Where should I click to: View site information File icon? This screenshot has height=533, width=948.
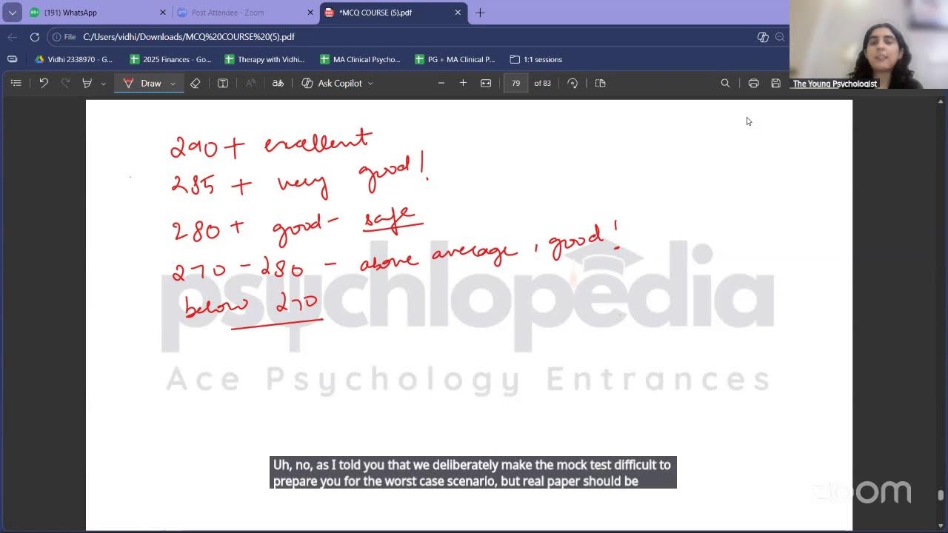pos(64,37)
